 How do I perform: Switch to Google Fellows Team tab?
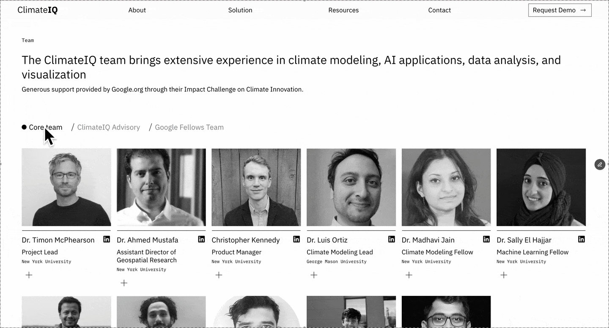(189, 127)
